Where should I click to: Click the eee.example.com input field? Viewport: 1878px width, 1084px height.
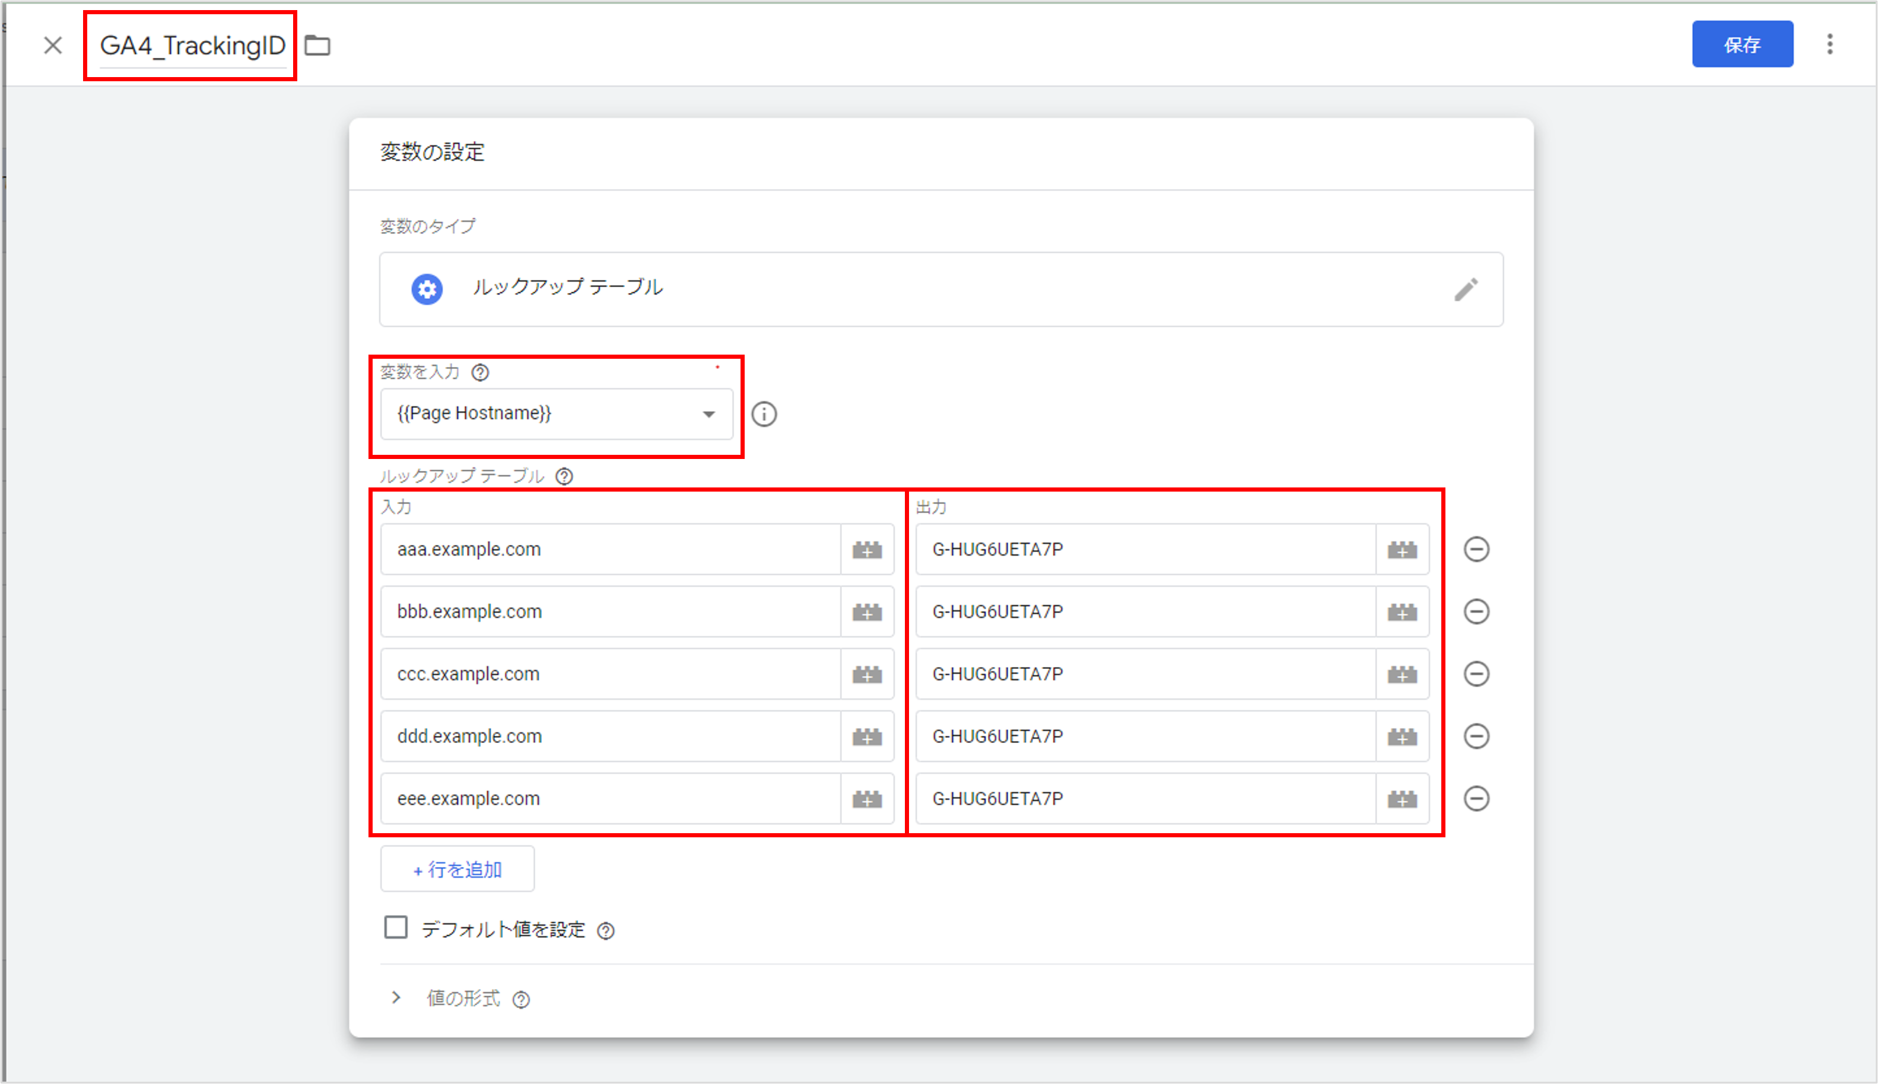pyautogui.click(x=610, y=799)
